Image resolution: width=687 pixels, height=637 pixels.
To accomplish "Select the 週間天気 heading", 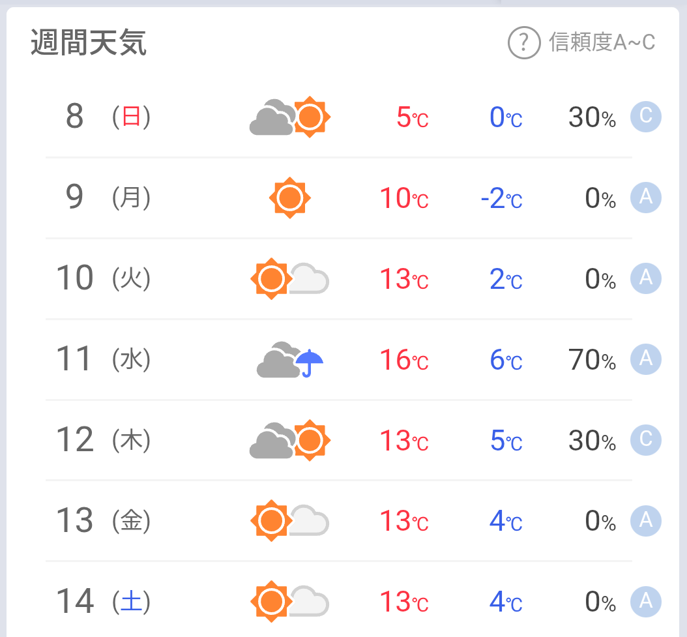I will click(89, 43).
